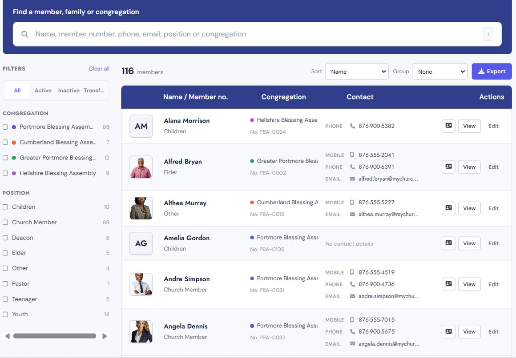View Althea Murray's profile
Image resolution: width=516 pixels, height=358 pixels.
click(x=469, y=208)
